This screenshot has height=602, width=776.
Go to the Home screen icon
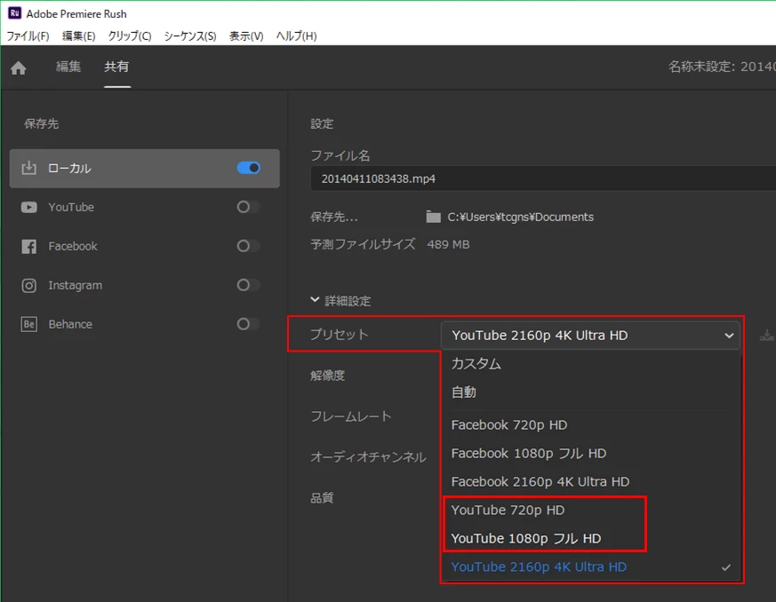tap(19, 67)
